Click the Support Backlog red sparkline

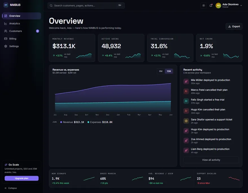pos(234,179)
